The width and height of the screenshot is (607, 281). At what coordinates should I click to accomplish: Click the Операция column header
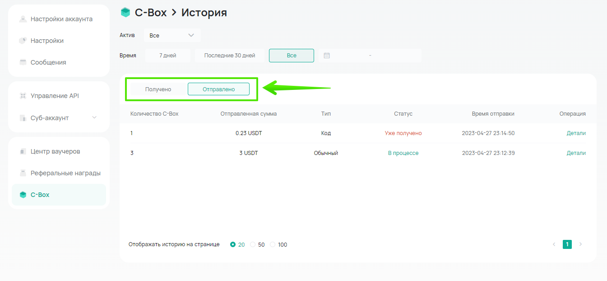coord(573,114)
